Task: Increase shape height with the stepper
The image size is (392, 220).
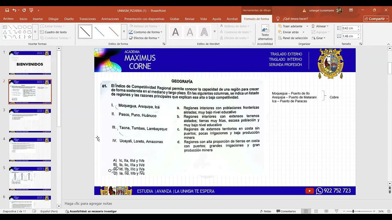Action: click(358, 27)
